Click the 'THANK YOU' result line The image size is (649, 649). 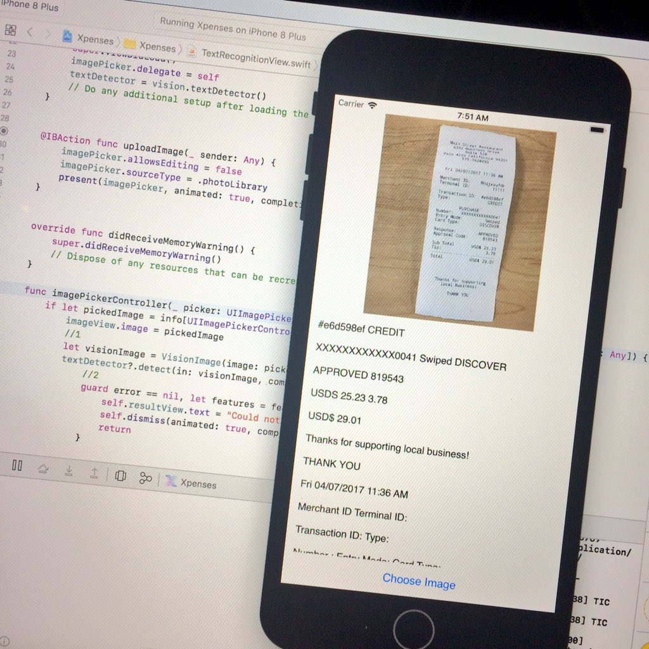[331, 463]
